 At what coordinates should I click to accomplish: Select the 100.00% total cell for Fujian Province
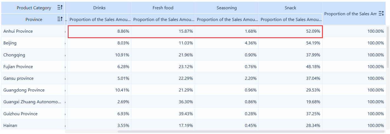click(x=354, y=67)
